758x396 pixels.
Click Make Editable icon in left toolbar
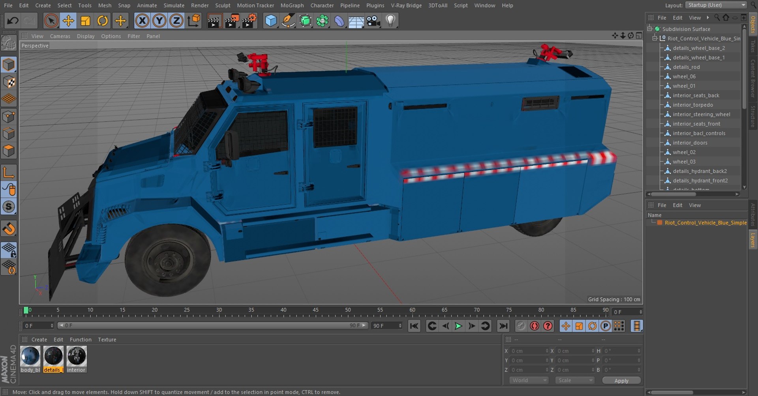[9, 43]
